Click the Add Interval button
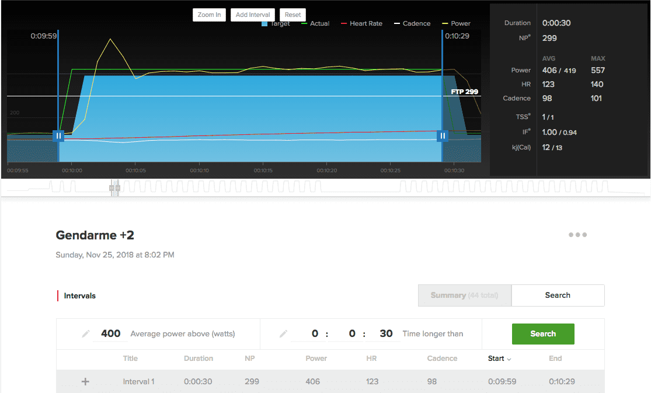Screen dimensions: 651x393 click(253, 15)
